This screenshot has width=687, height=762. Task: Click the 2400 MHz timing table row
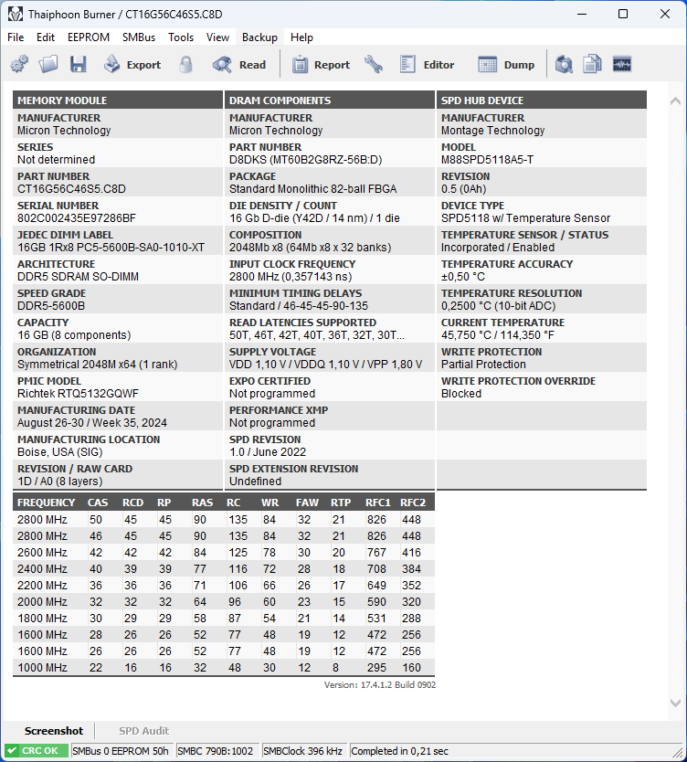pyautogui.click(x=224, y=569)
